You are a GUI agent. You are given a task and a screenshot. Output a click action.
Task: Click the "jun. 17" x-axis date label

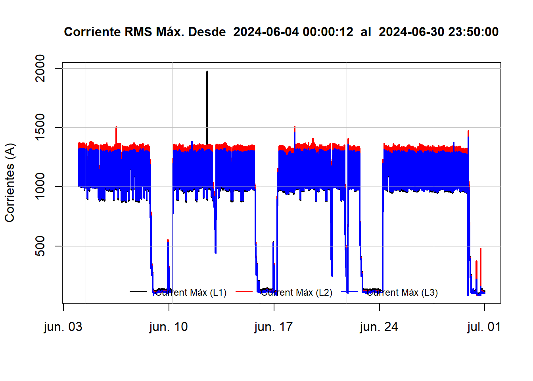274,327
